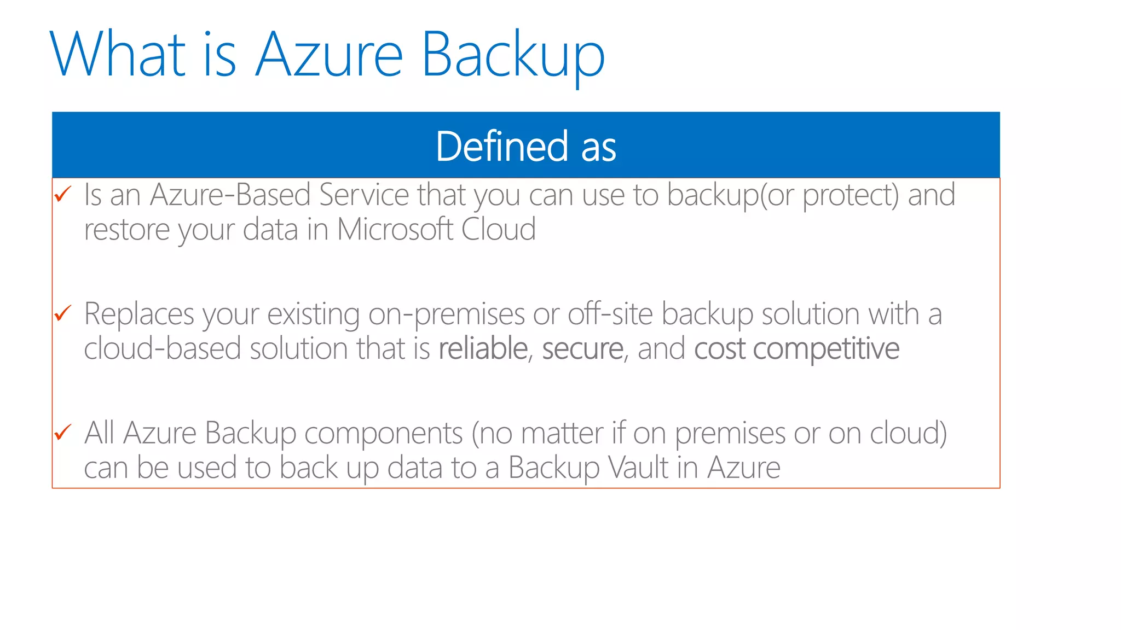Click the 'Defined as' heading text
Image resolution: width=1121 pixels, height=630 pixels.
525,146
